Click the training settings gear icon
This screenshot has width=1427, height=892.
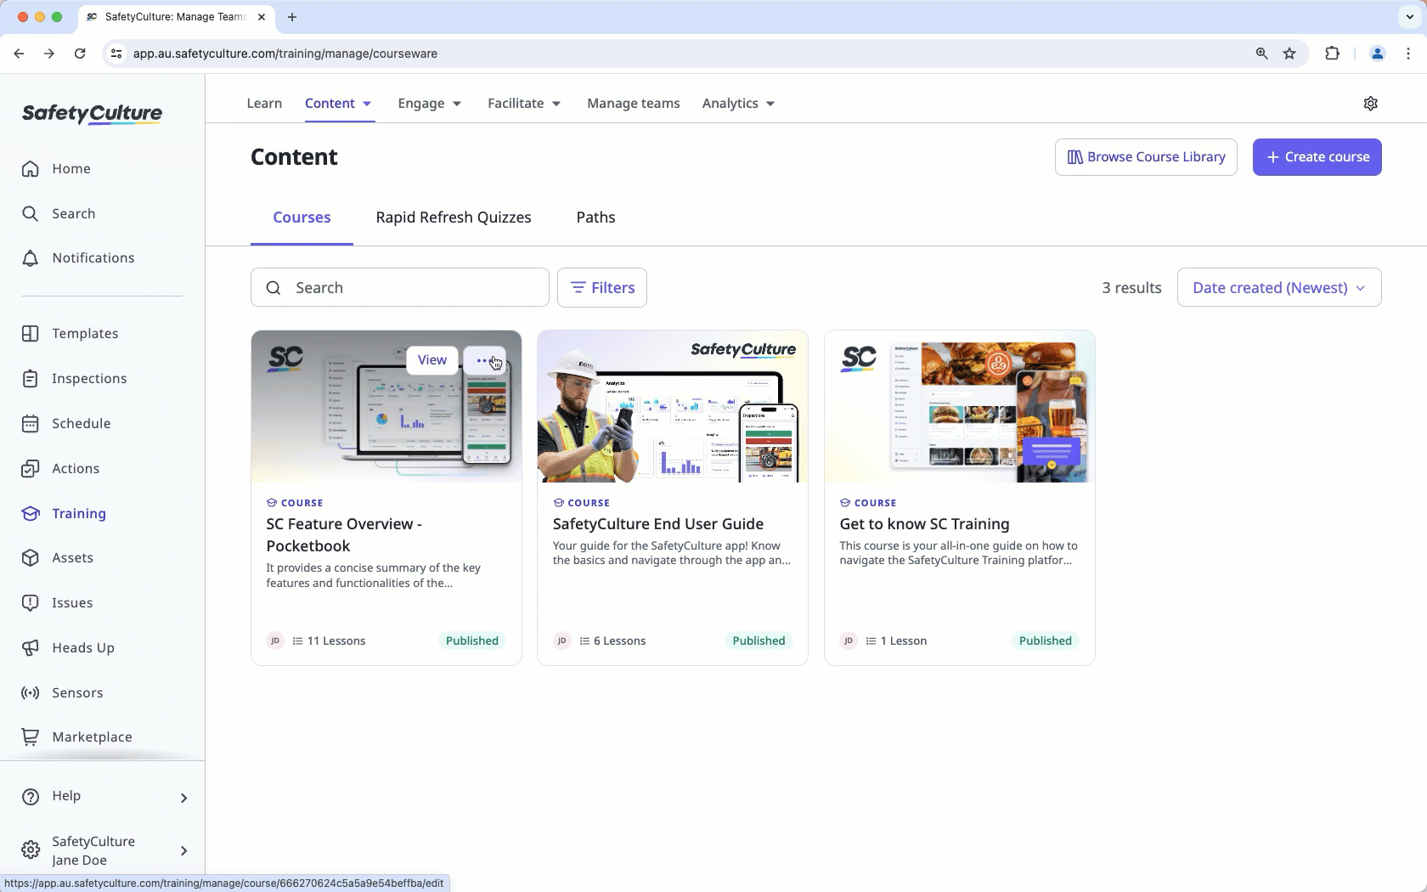point(1370,103)
